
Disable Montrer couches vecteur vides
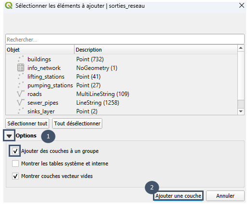click(15, 176)
